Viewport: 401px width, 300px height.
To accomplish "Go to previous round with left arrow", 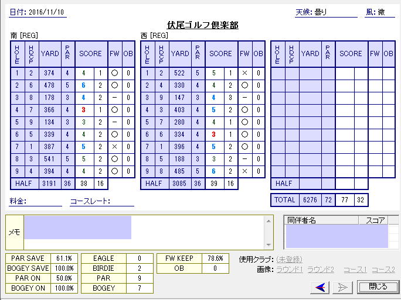I will (320, 288).
